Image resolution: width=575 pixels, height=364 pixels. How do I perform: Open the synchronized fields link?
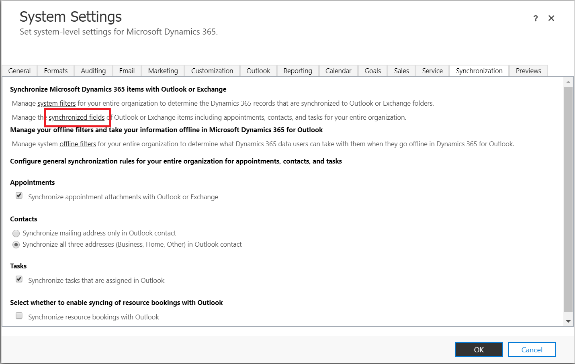tap(77, 117)
